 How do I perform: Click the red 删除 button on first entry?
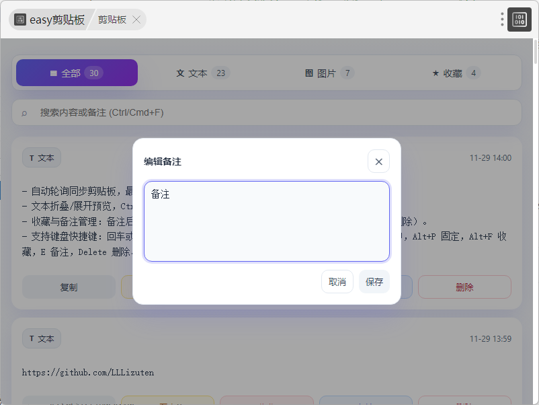(464, 287)
